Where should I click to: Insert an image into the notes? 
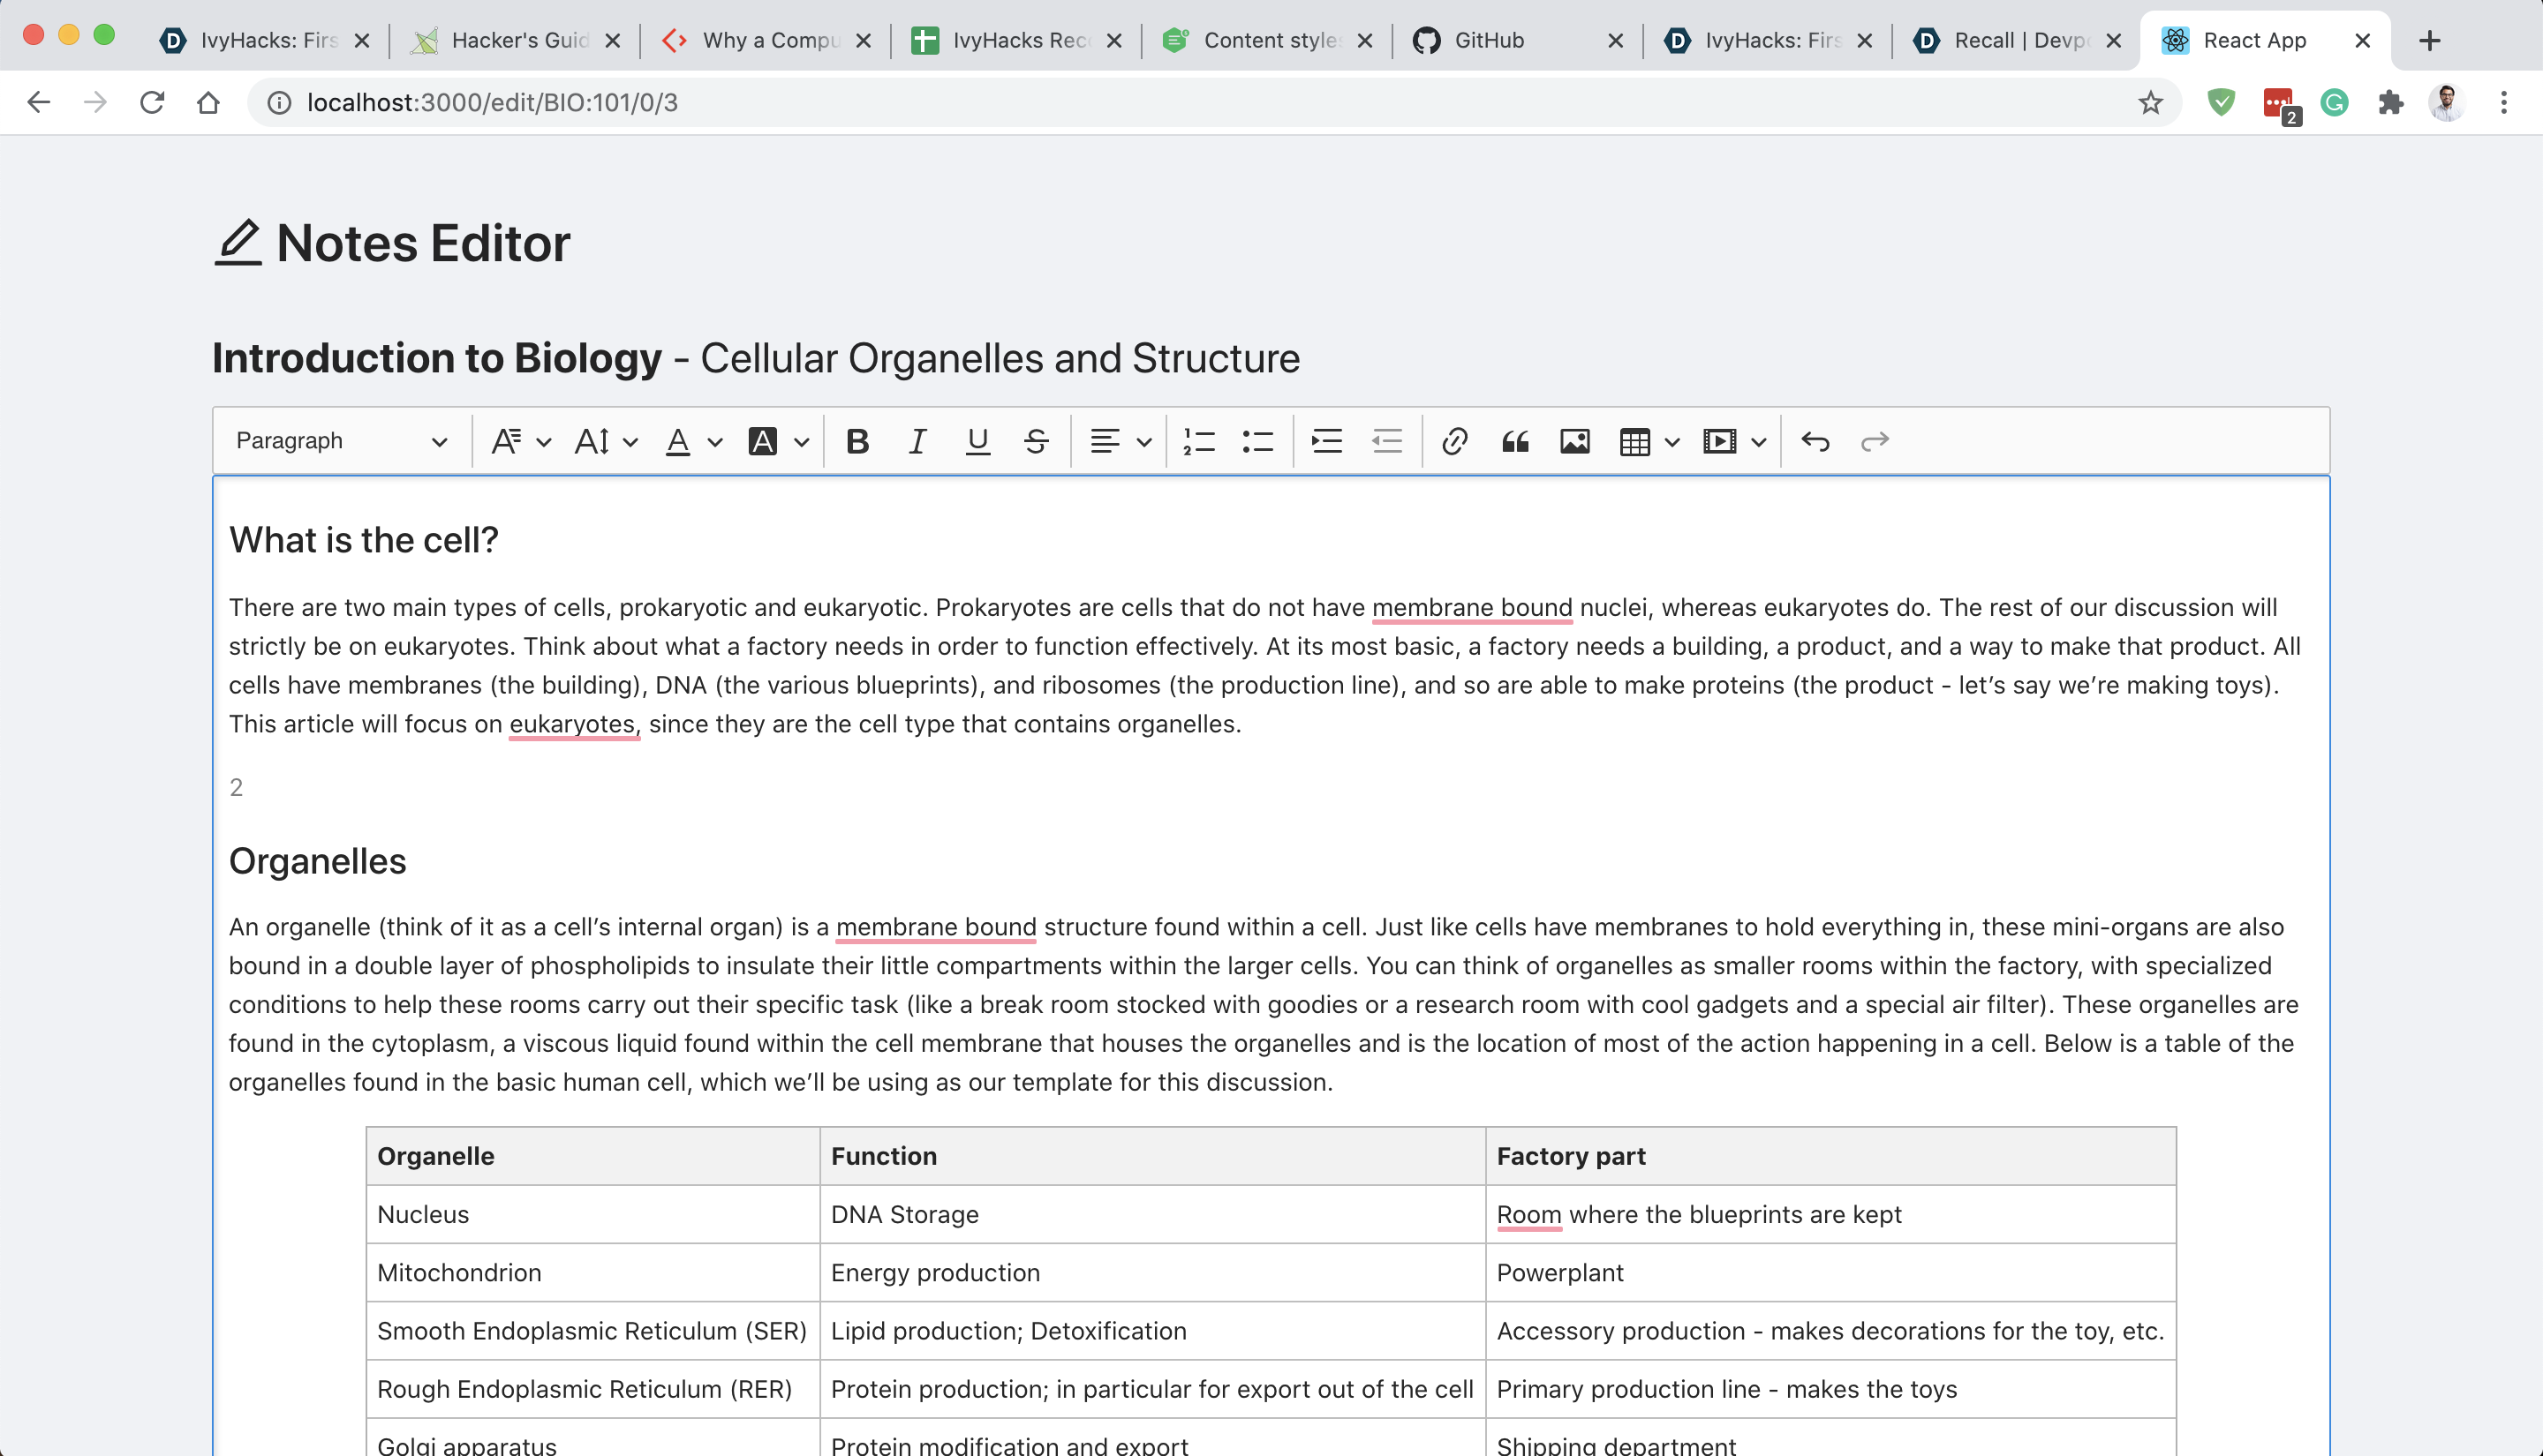coord(1574,441)
